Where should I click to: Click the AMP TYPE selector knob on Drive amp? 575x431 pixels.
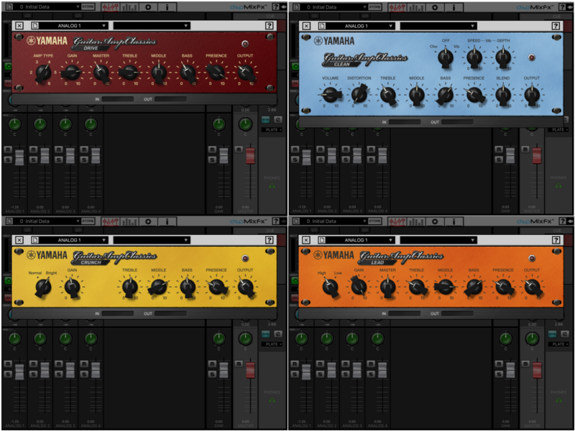43,73
